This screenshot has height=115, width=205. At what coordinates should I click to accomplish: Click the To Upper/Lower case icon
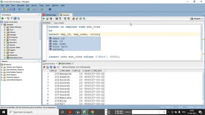84,19
